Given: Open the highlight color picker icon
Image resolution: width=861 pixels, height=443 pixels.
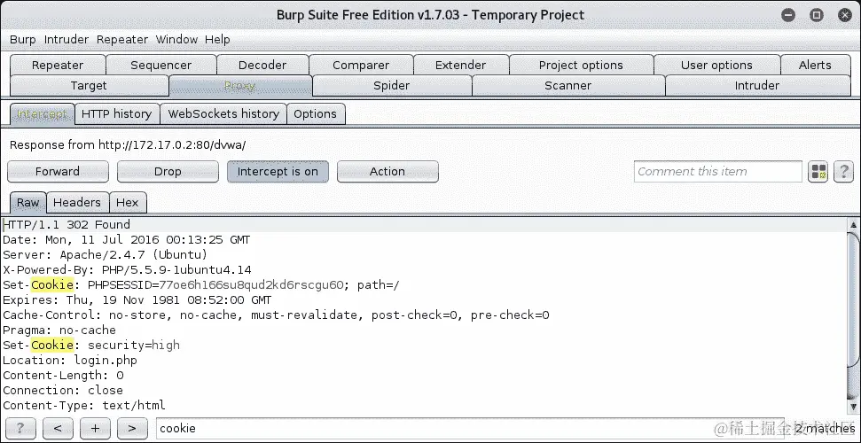Looking at the screenshot, I should click(x=818, y=171).
